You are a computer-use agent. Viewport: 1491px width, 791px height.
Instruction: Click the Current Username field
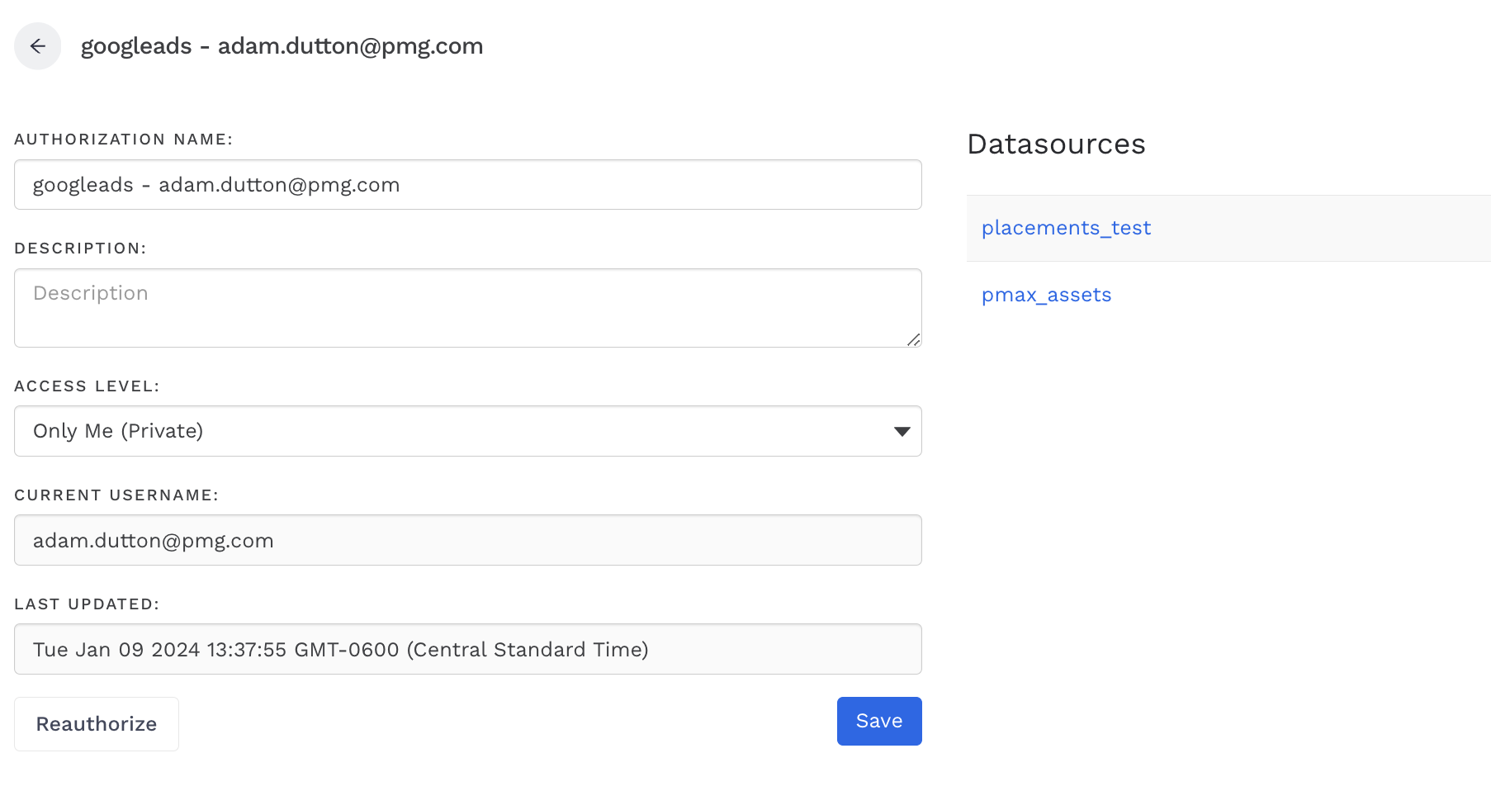coord(467,541)
